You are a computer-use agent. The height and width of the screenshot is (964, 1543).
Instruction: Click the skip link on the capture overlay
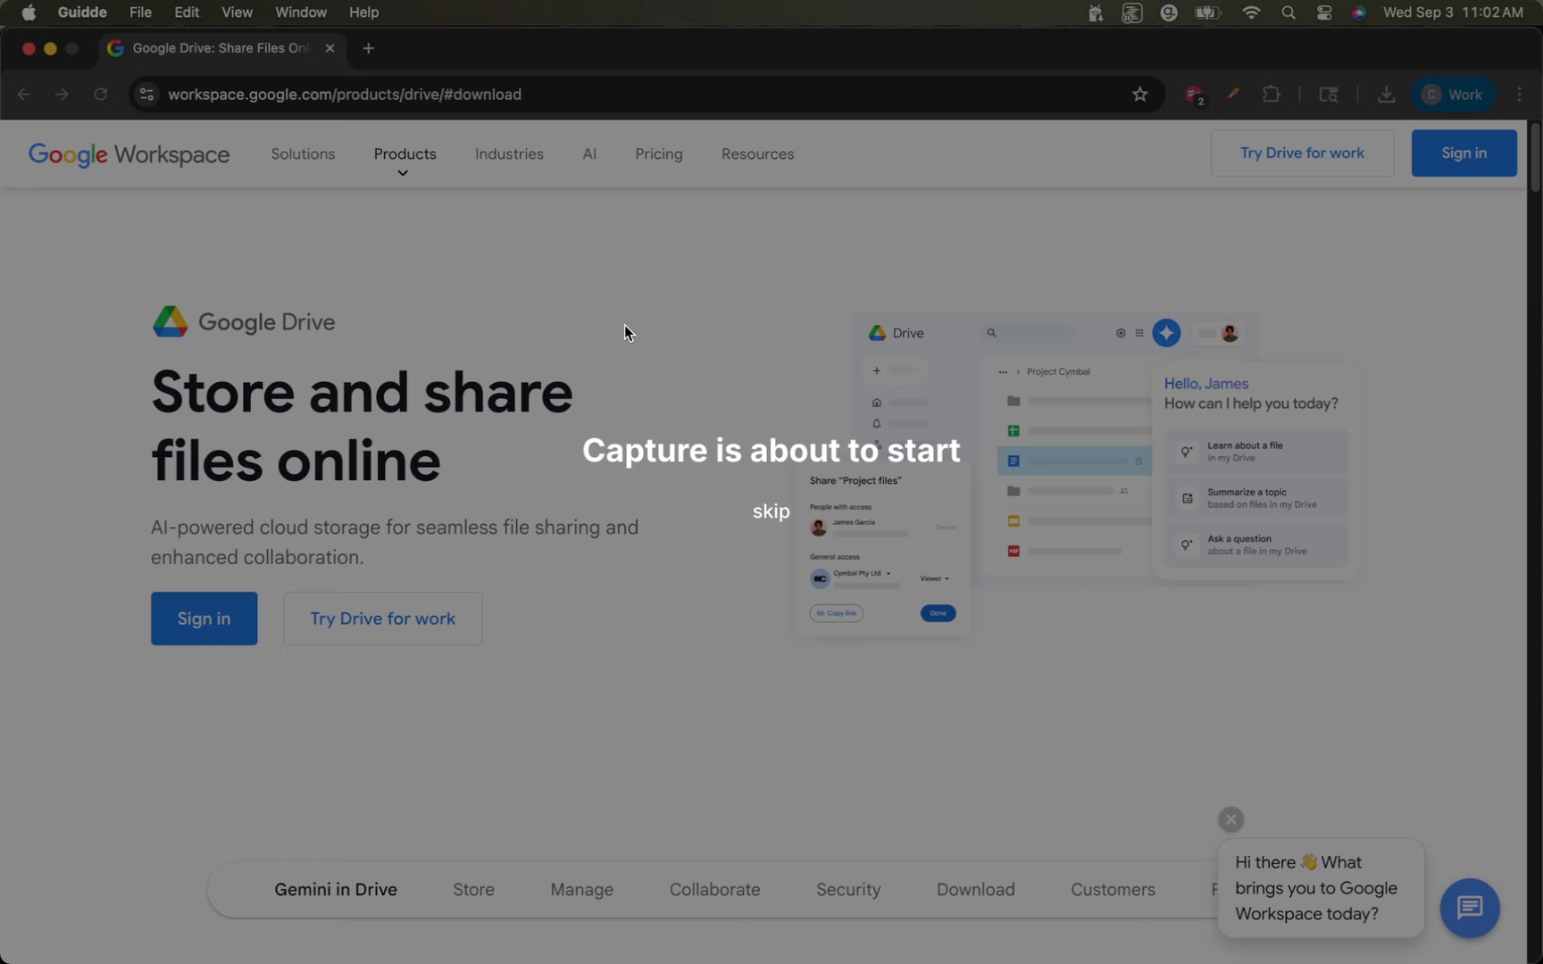point(771,511)
